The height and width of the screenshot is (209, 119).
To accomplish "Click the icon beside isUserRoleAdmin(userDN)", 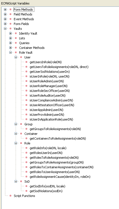I will pyautogui.click(x=26, y=81).
